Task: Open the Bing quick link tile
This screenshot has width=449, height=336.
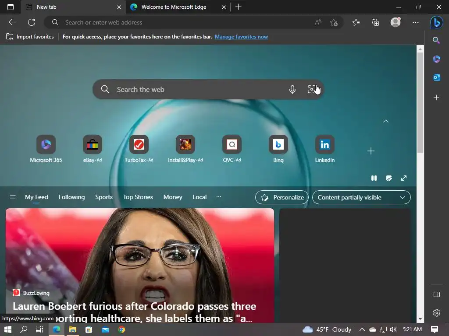Action: [278, 149]
